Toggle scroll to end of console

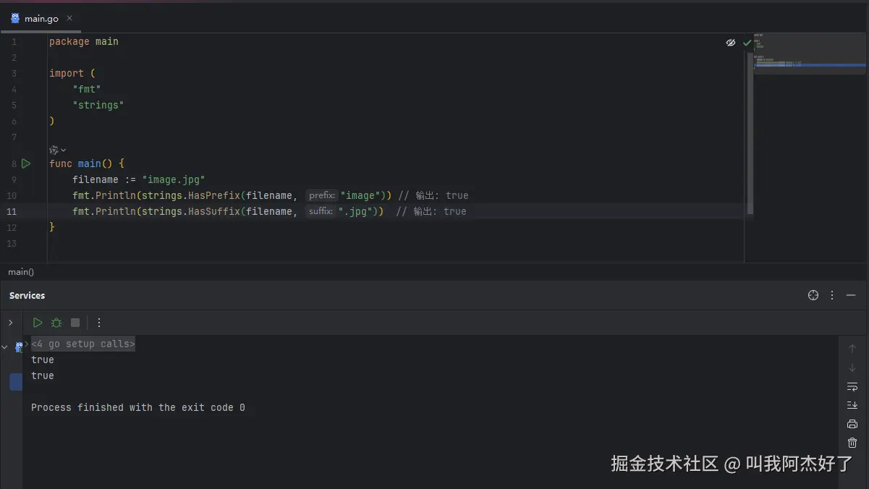(852, 405)
